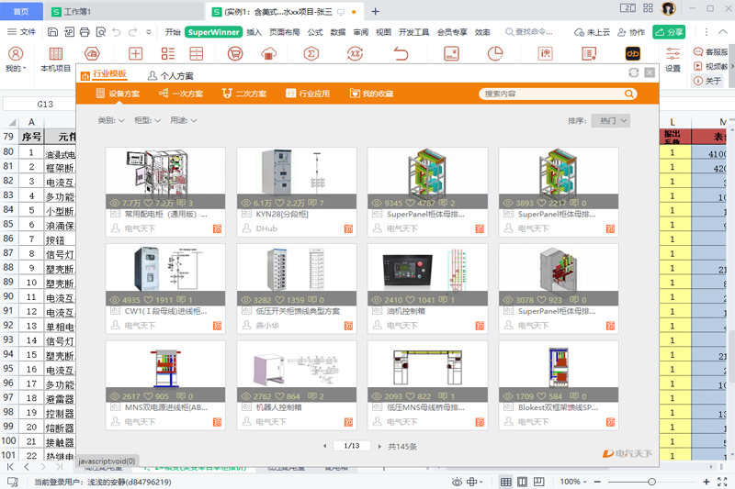Image resolution: width=735 pixels, height=489 pixels.
Task: Click the shopping cart icon in ribbon
Action: 235,54
